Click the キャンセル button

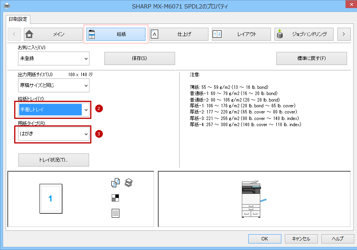(x=301, y=239)
